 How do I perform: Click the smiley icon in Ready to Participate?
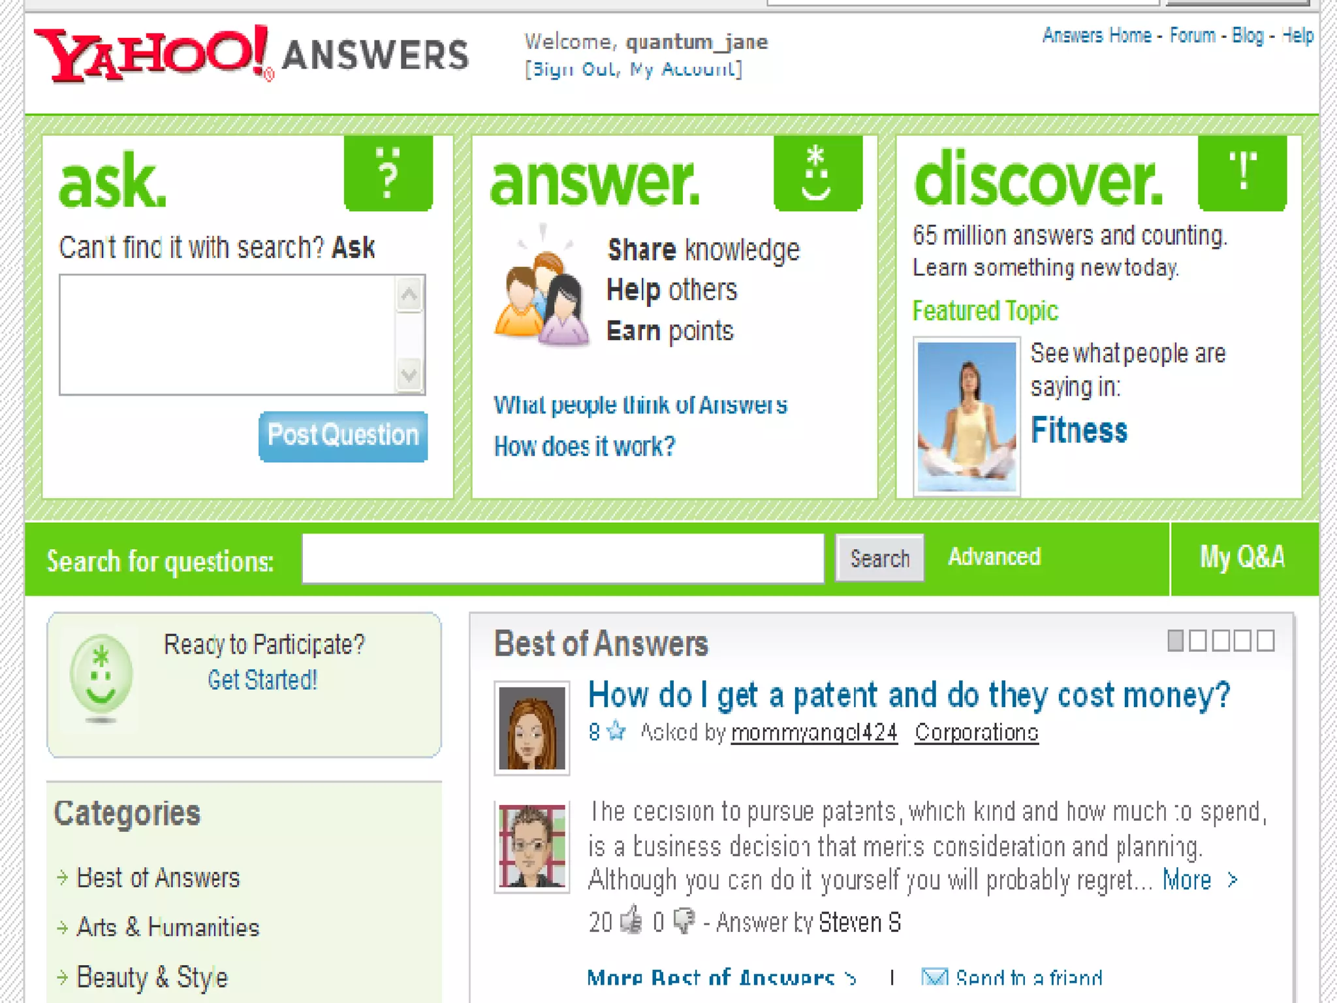(101, 675)
